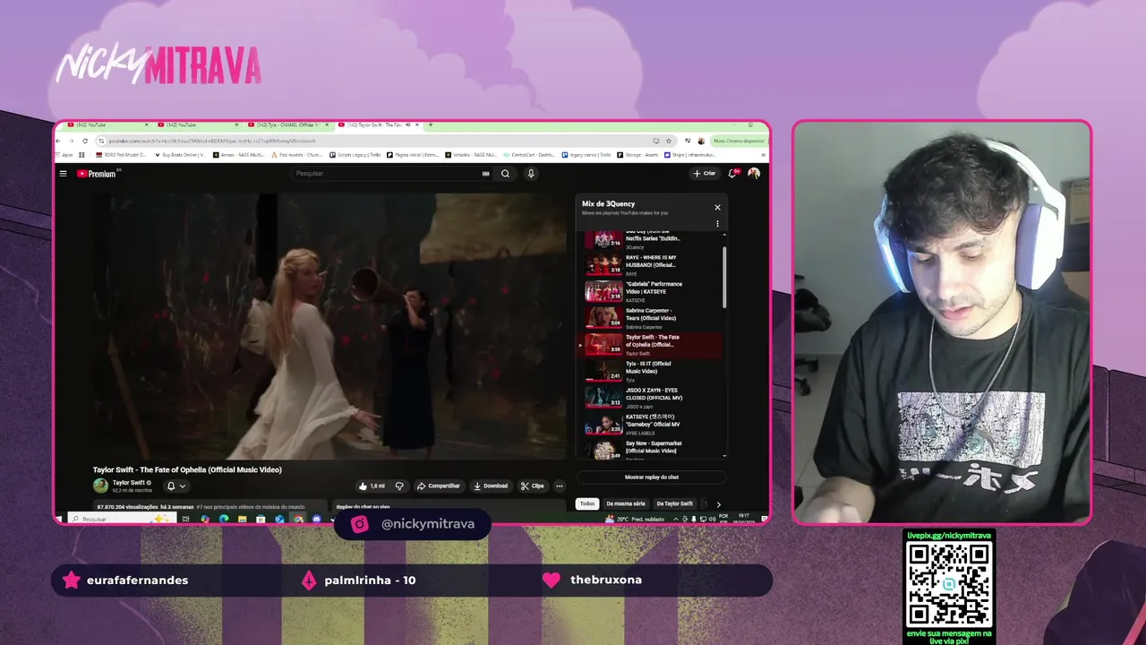Screen dimensions: 1146x645
Task: Reload the page with Chrome refresh icon
Action: click(85, 141)
